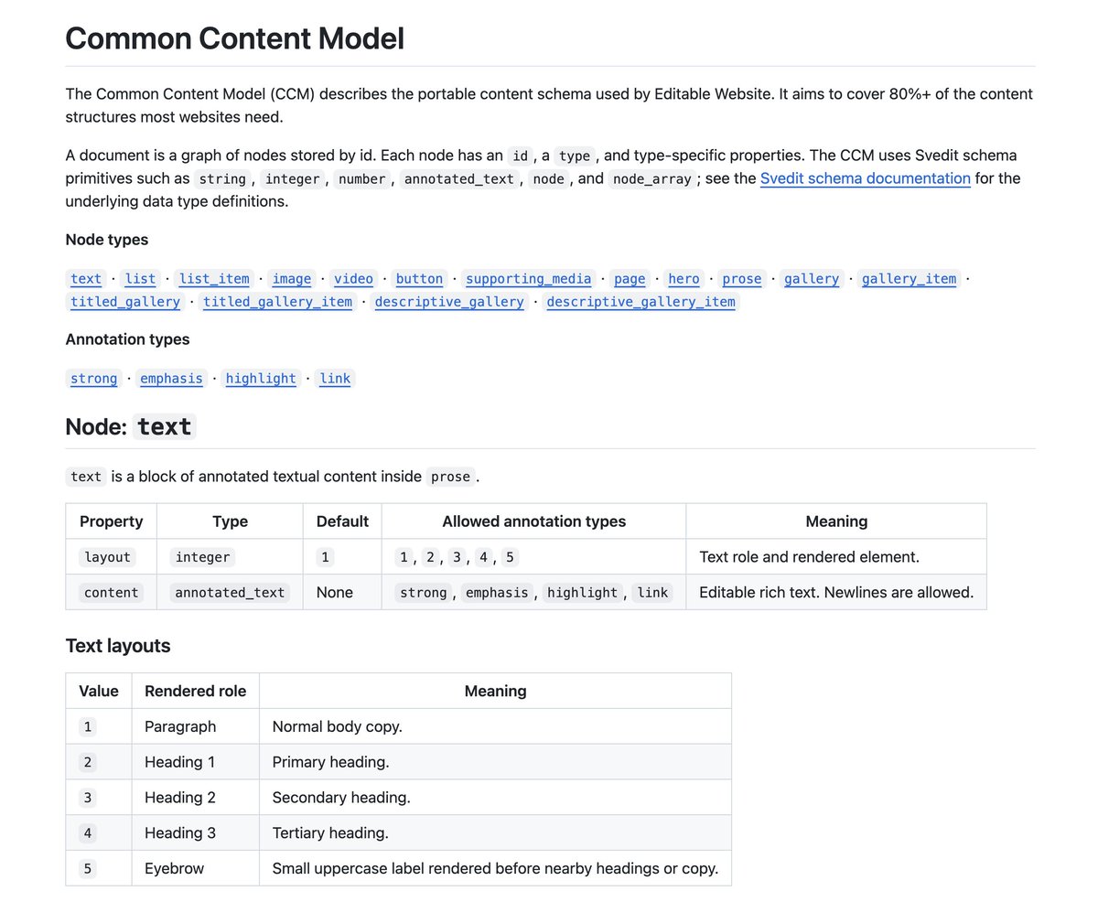Open the titled_gallery node link

125,302
